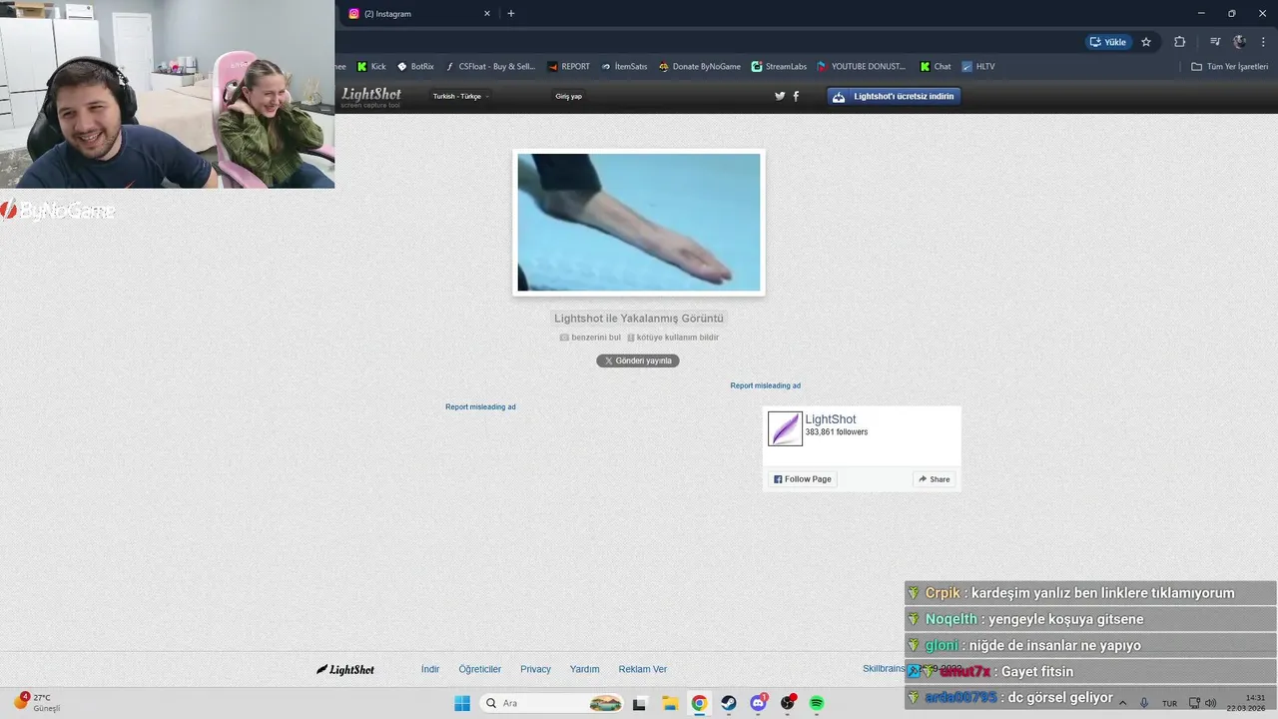
Task: Open the media control icon in Chrome toolbar
Action: (1215, 42)
